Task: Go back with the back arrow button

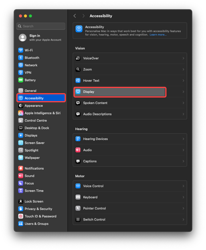Action: tap(75, 16)
